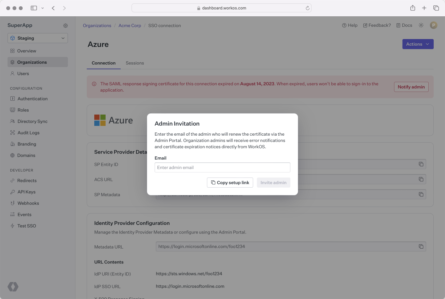The height and width of the screenshot is (299, 445).
Task: Click the browser Share icon
Action: 413,8
